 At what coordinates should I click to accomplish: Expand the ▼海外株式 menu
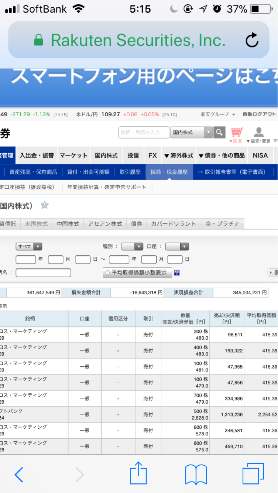click(179, 156)
